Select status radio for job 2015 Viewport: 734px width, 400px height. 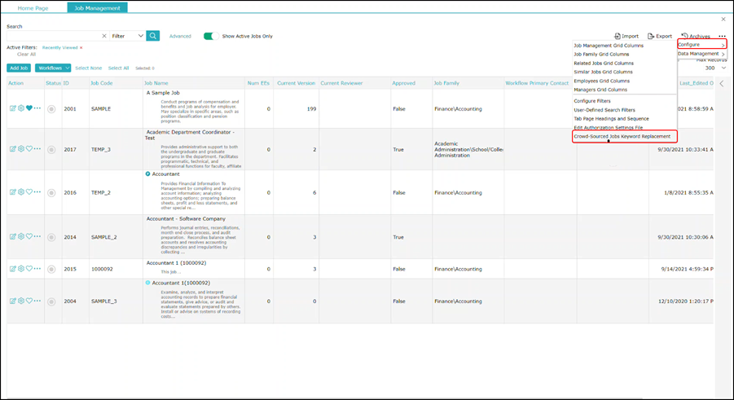(x=51, y=270)
